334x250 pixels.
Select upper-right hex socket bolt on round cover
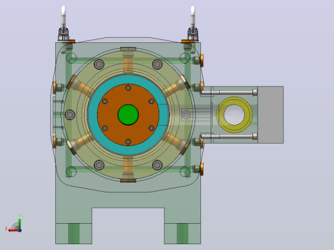(x=157, y=64)
